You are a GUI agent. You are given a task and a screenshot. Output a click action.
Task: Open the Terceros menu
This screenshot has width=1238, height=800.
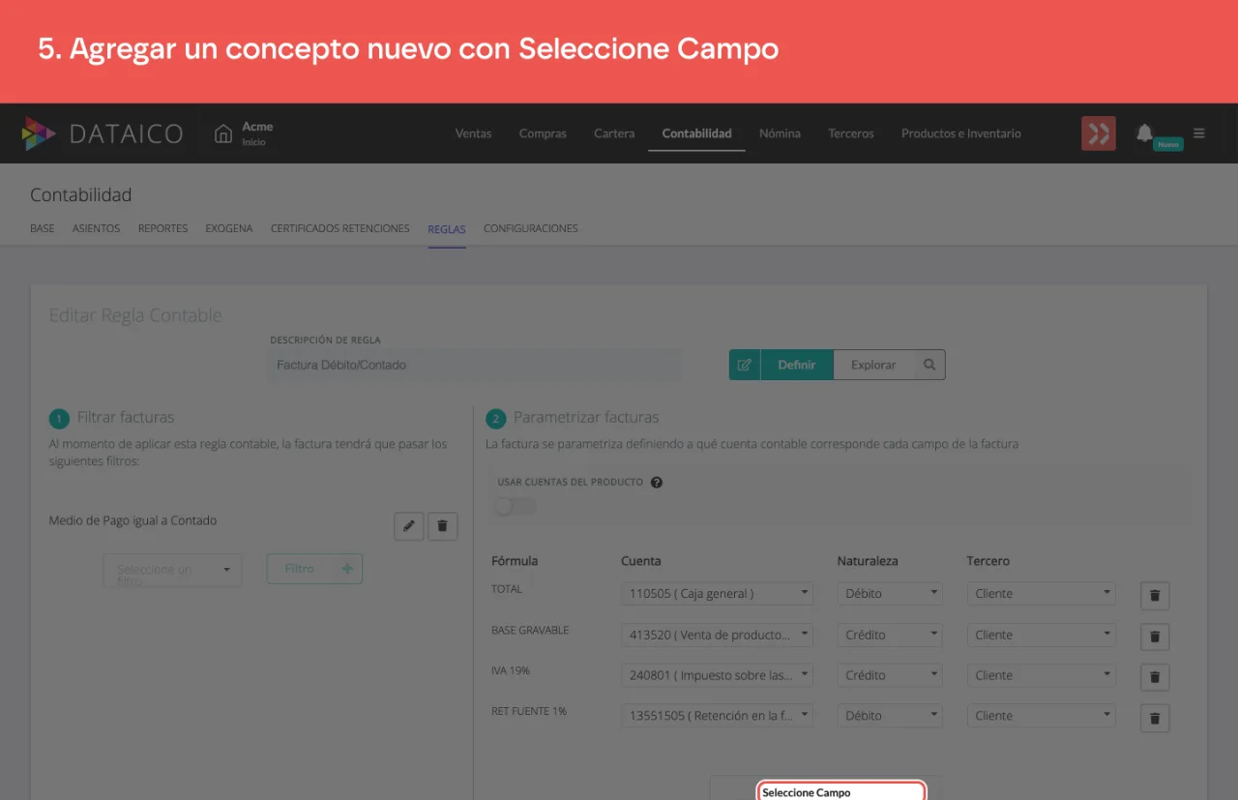tap(851, 133)
